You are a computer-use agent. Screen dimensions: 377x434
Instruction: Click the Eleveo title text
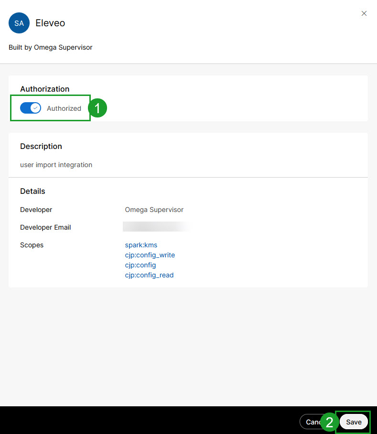click(50, 23)
